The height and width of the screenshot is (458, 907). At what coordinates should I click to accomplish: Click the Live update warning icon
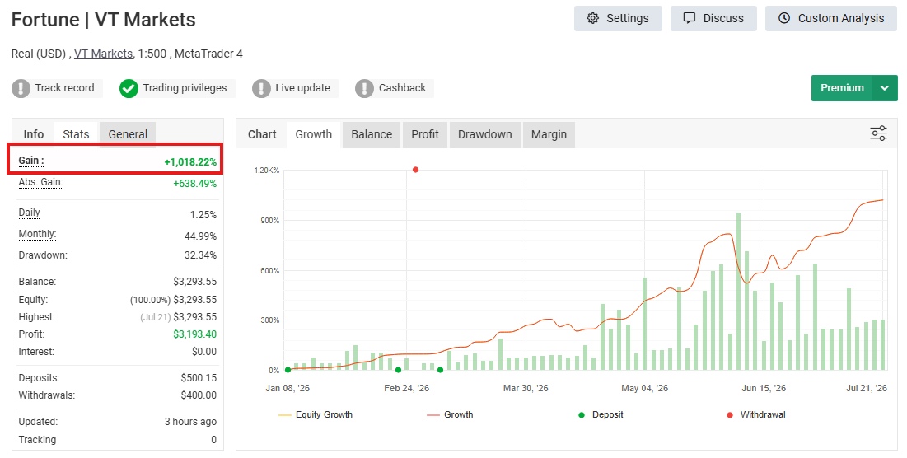tap(261, 88)
